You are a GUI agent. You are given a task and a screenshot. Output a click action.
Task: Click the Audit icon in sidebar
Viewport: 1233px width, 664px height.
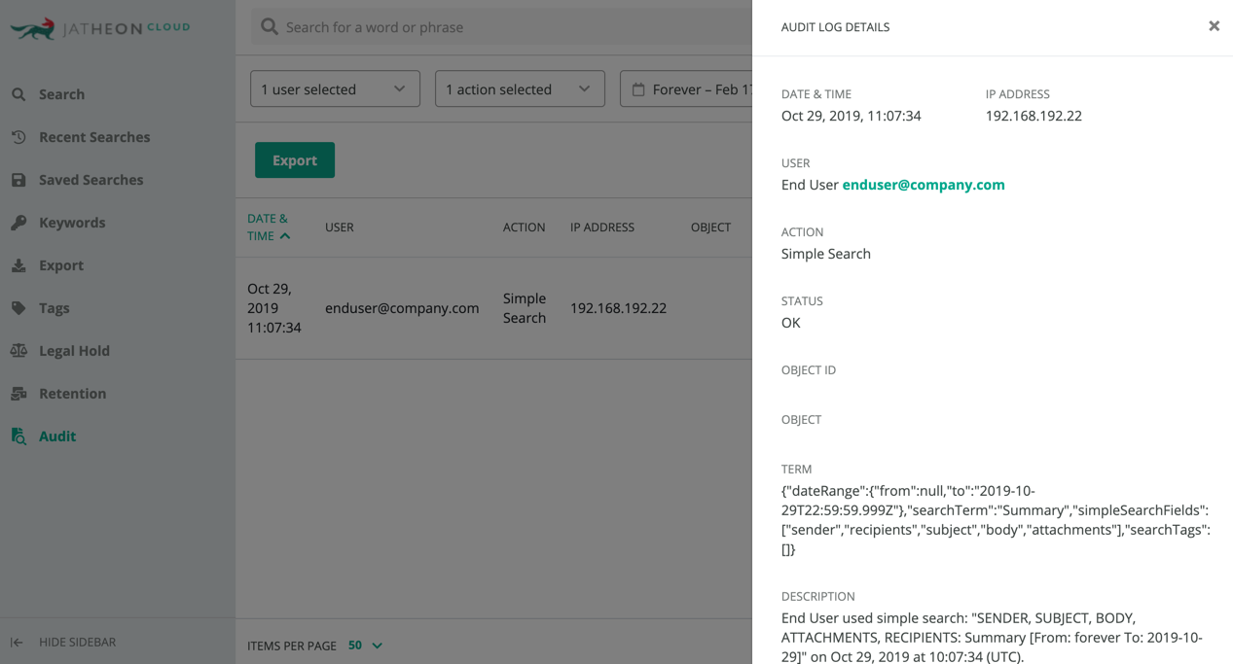tap(18, 437)
